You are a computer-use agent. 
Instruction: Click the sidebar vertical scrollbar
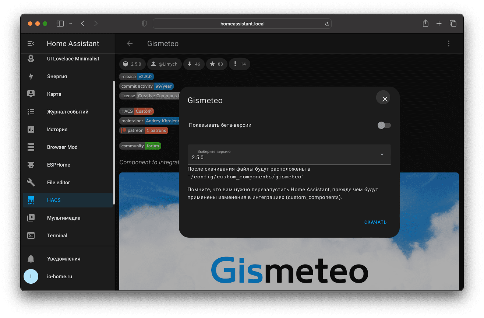click(114, 142)
